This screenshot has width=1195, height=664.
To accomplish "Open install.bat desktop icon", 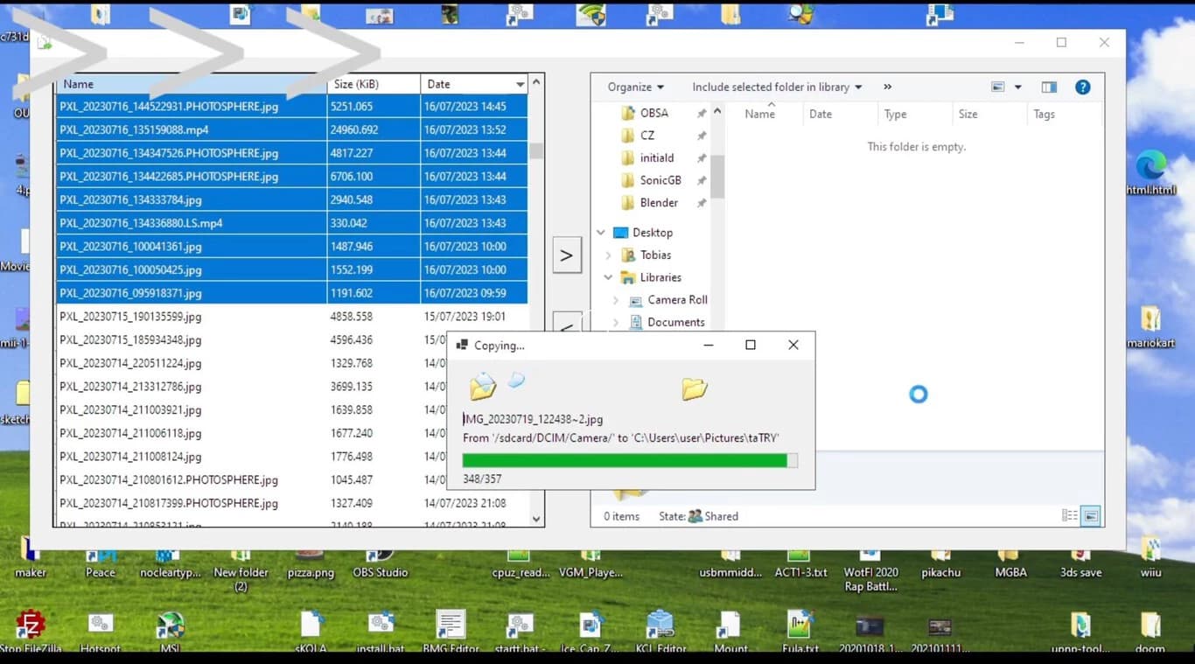I will [x=380, y=632].
